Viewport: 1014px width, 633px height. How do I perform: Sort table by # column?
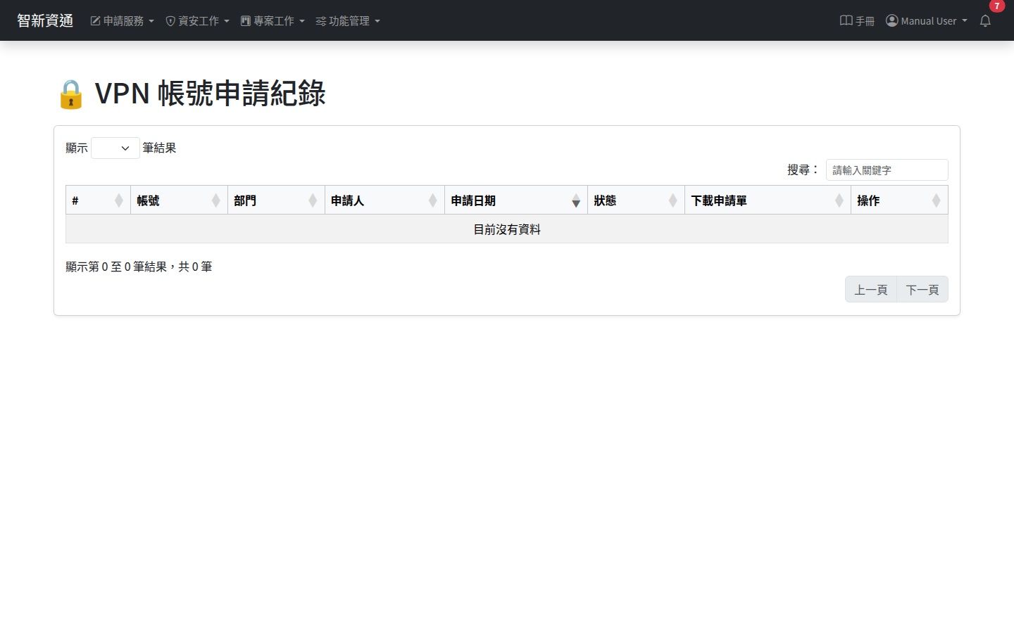(x=98, y=200)
